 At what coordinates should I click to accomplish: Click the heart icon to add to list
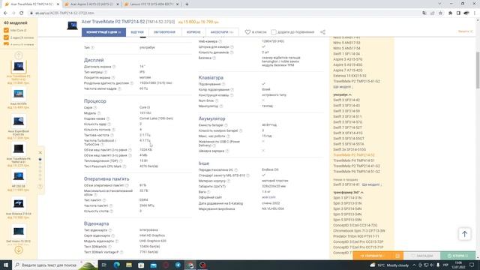point(247,32)
